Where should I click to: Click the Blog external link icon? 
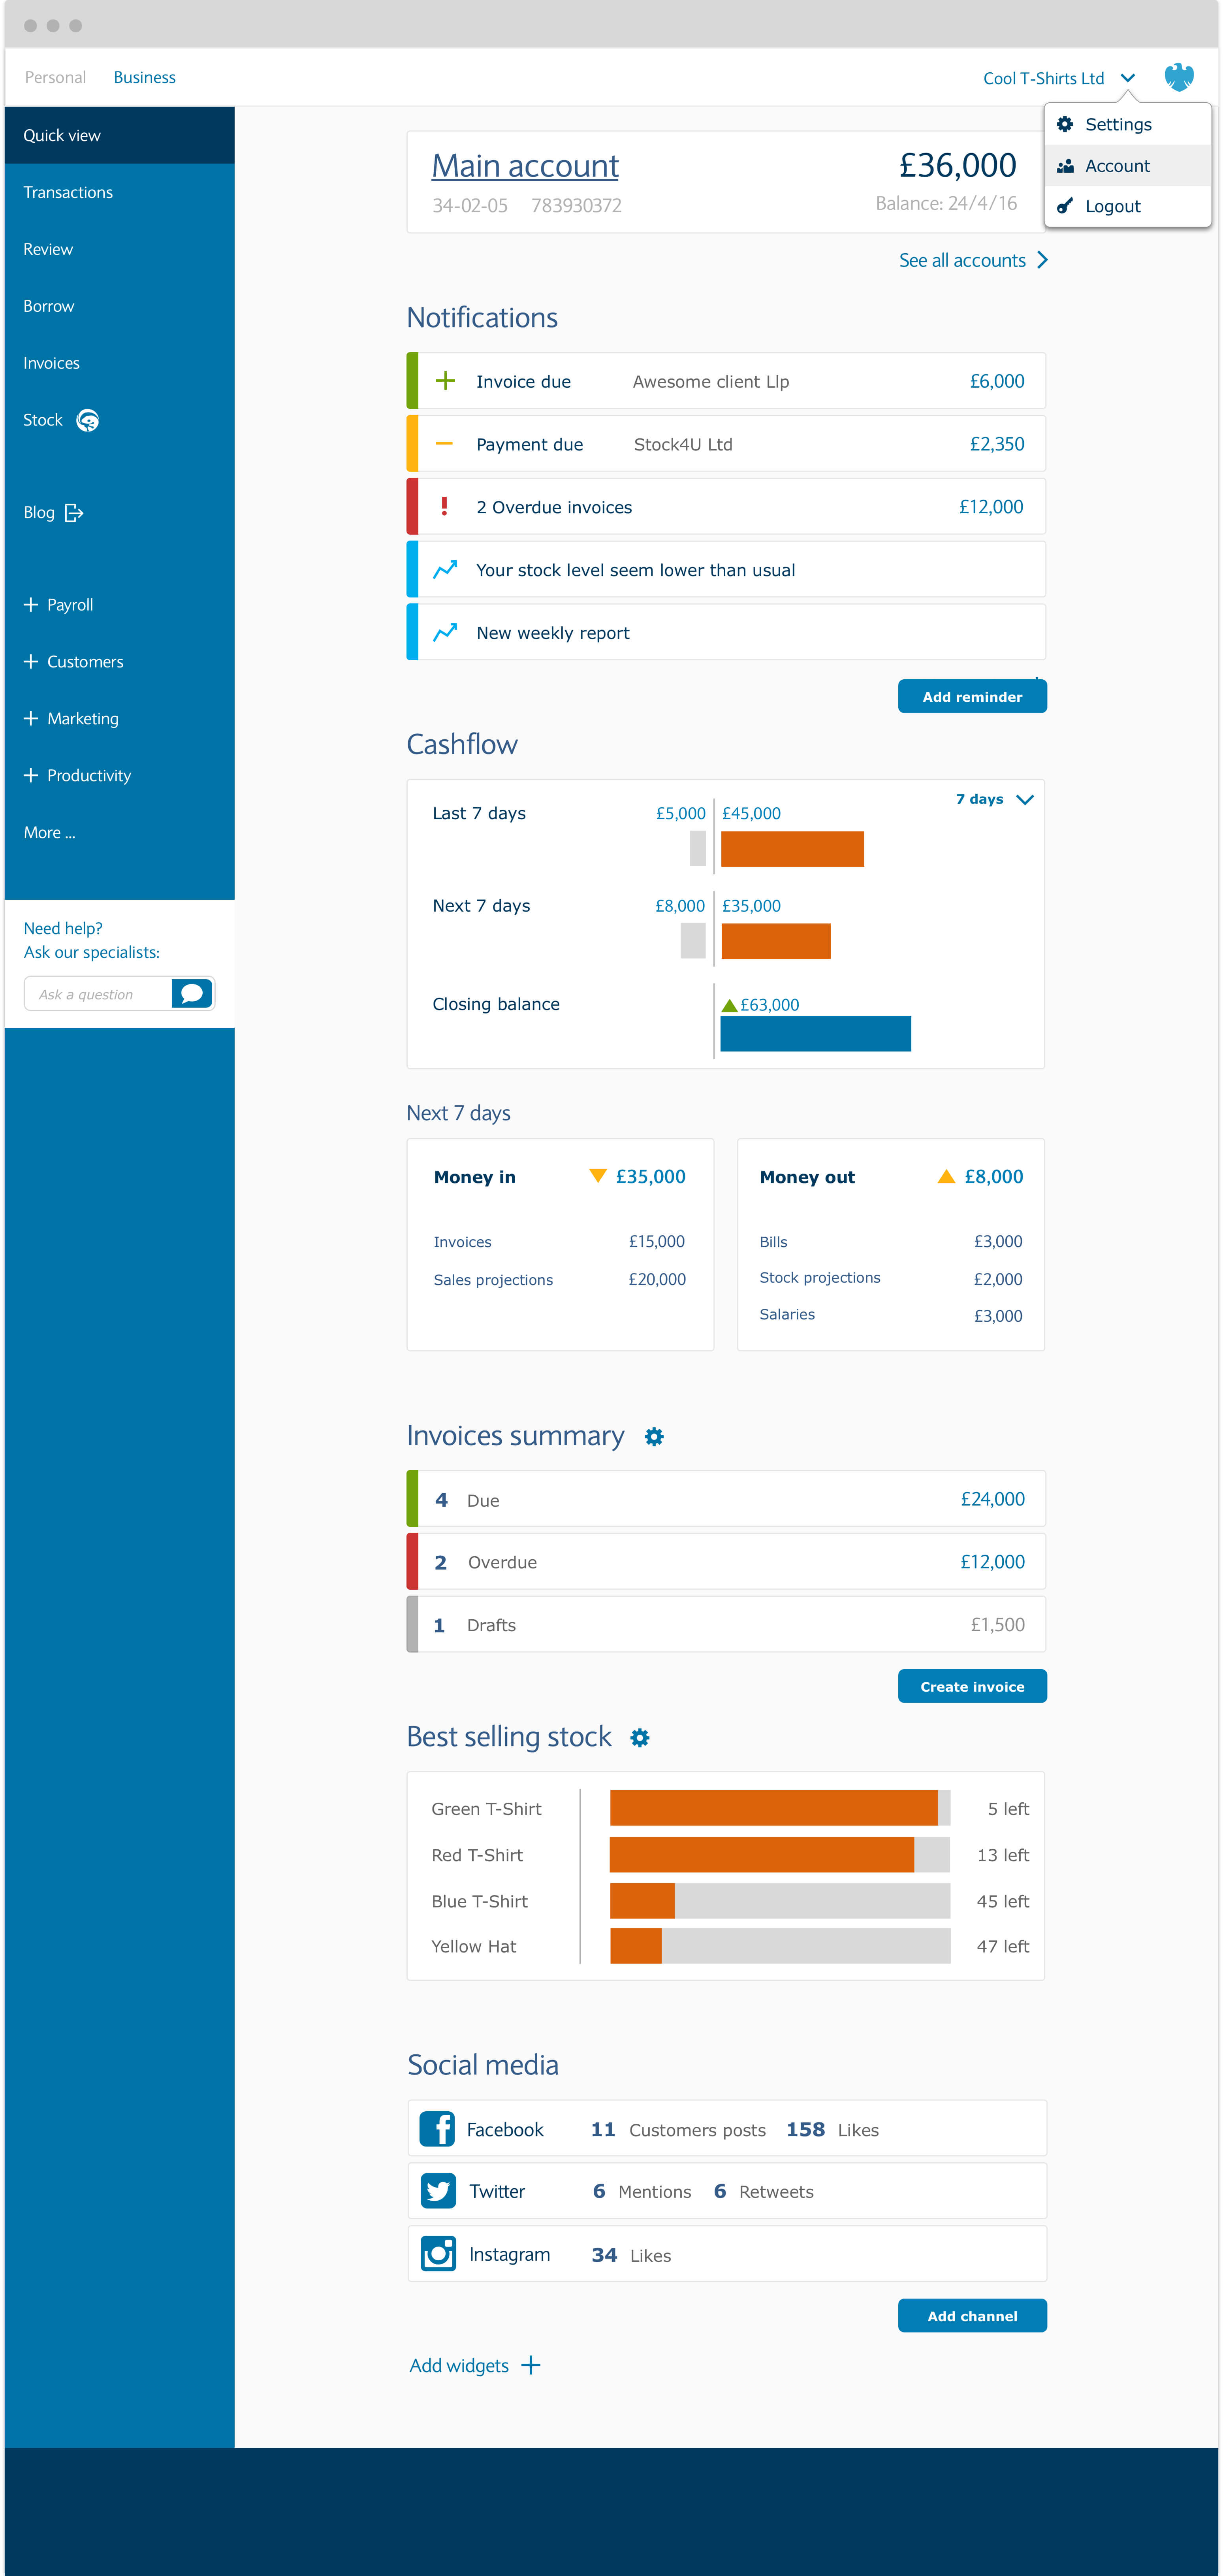pos(74,513)
